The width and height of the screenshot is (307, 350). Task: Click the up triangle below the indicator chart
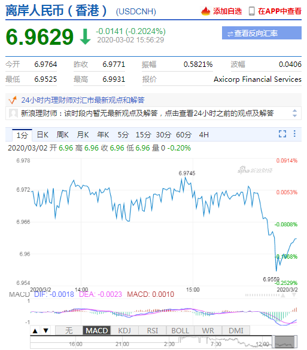tap(35, 330)
